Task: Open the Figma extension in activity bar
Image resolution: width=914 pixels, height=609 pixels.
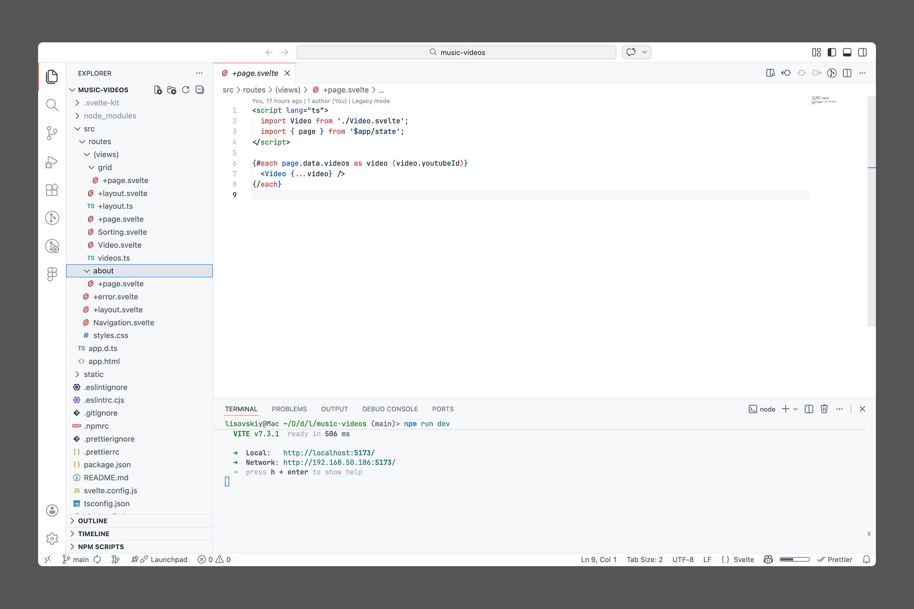Action: pyautogui.click(x=52, y=274)
